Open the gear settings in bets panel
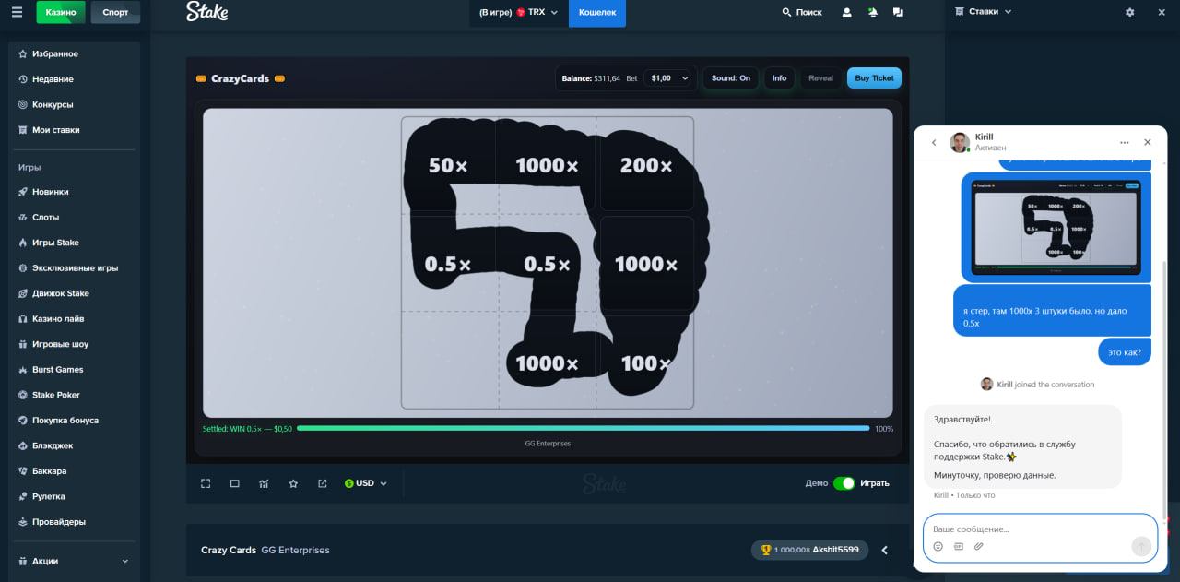Viewport: 1180px width, 582px height. [1130, 12]
